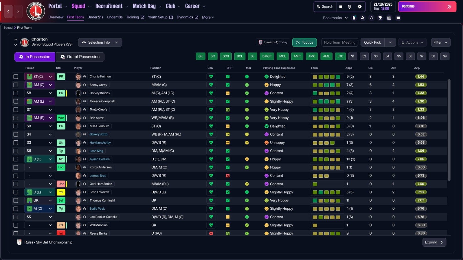Open the Tactics screen button
The image size is (463, 260).
click(x=304, y=42)
